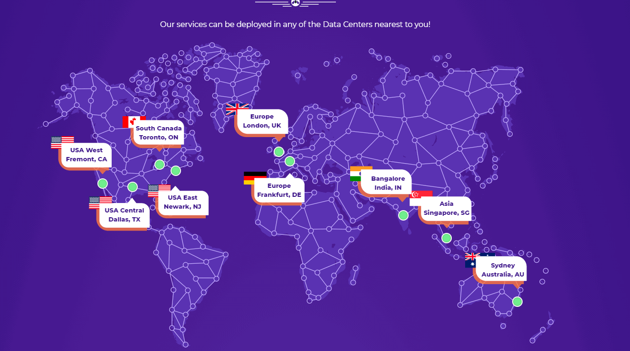Click the green Newark map marker

click(176, 171)
